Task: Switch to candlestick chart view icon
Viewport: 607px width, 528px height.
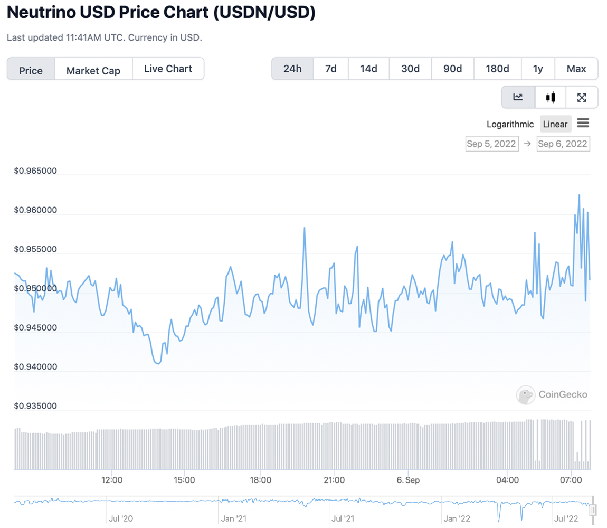Action: [551, 97]
